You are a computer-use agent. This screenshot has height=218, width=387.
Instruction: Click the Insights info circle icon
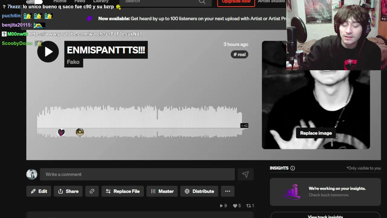(293, 168)
